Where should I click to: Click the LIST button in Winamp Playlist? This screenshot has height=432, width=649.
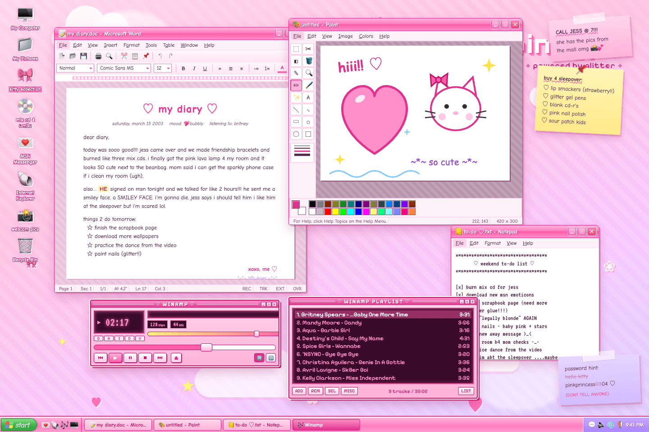point(466,391)
